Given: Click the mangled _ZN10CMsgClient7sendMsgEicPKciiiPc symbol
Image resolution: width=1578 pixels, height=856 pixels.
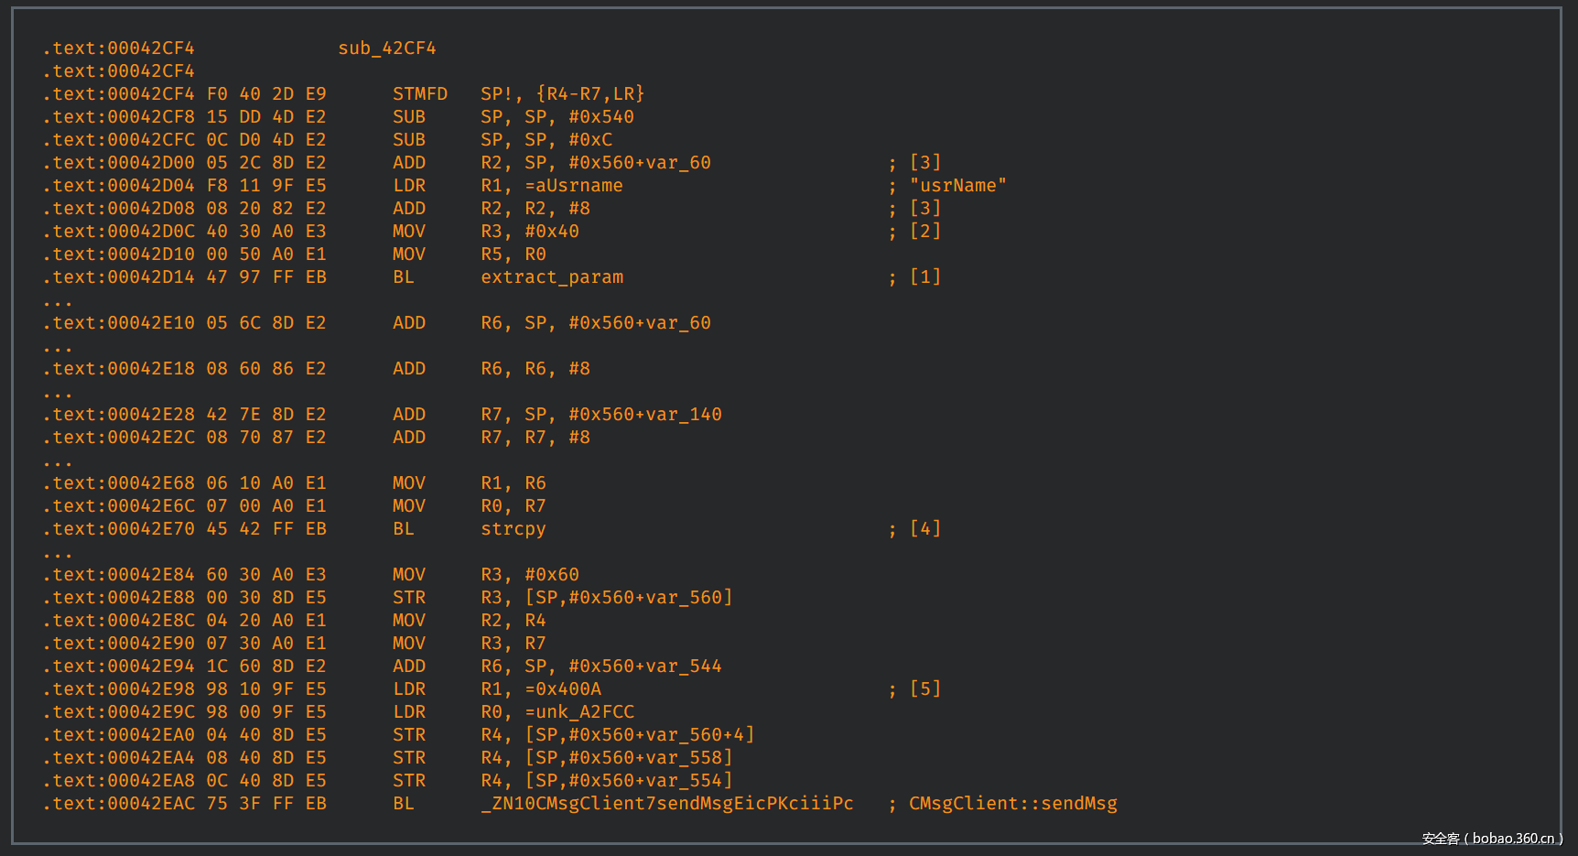Looking at the screenshot, I should pyautogui.click(x=667, y=804).
